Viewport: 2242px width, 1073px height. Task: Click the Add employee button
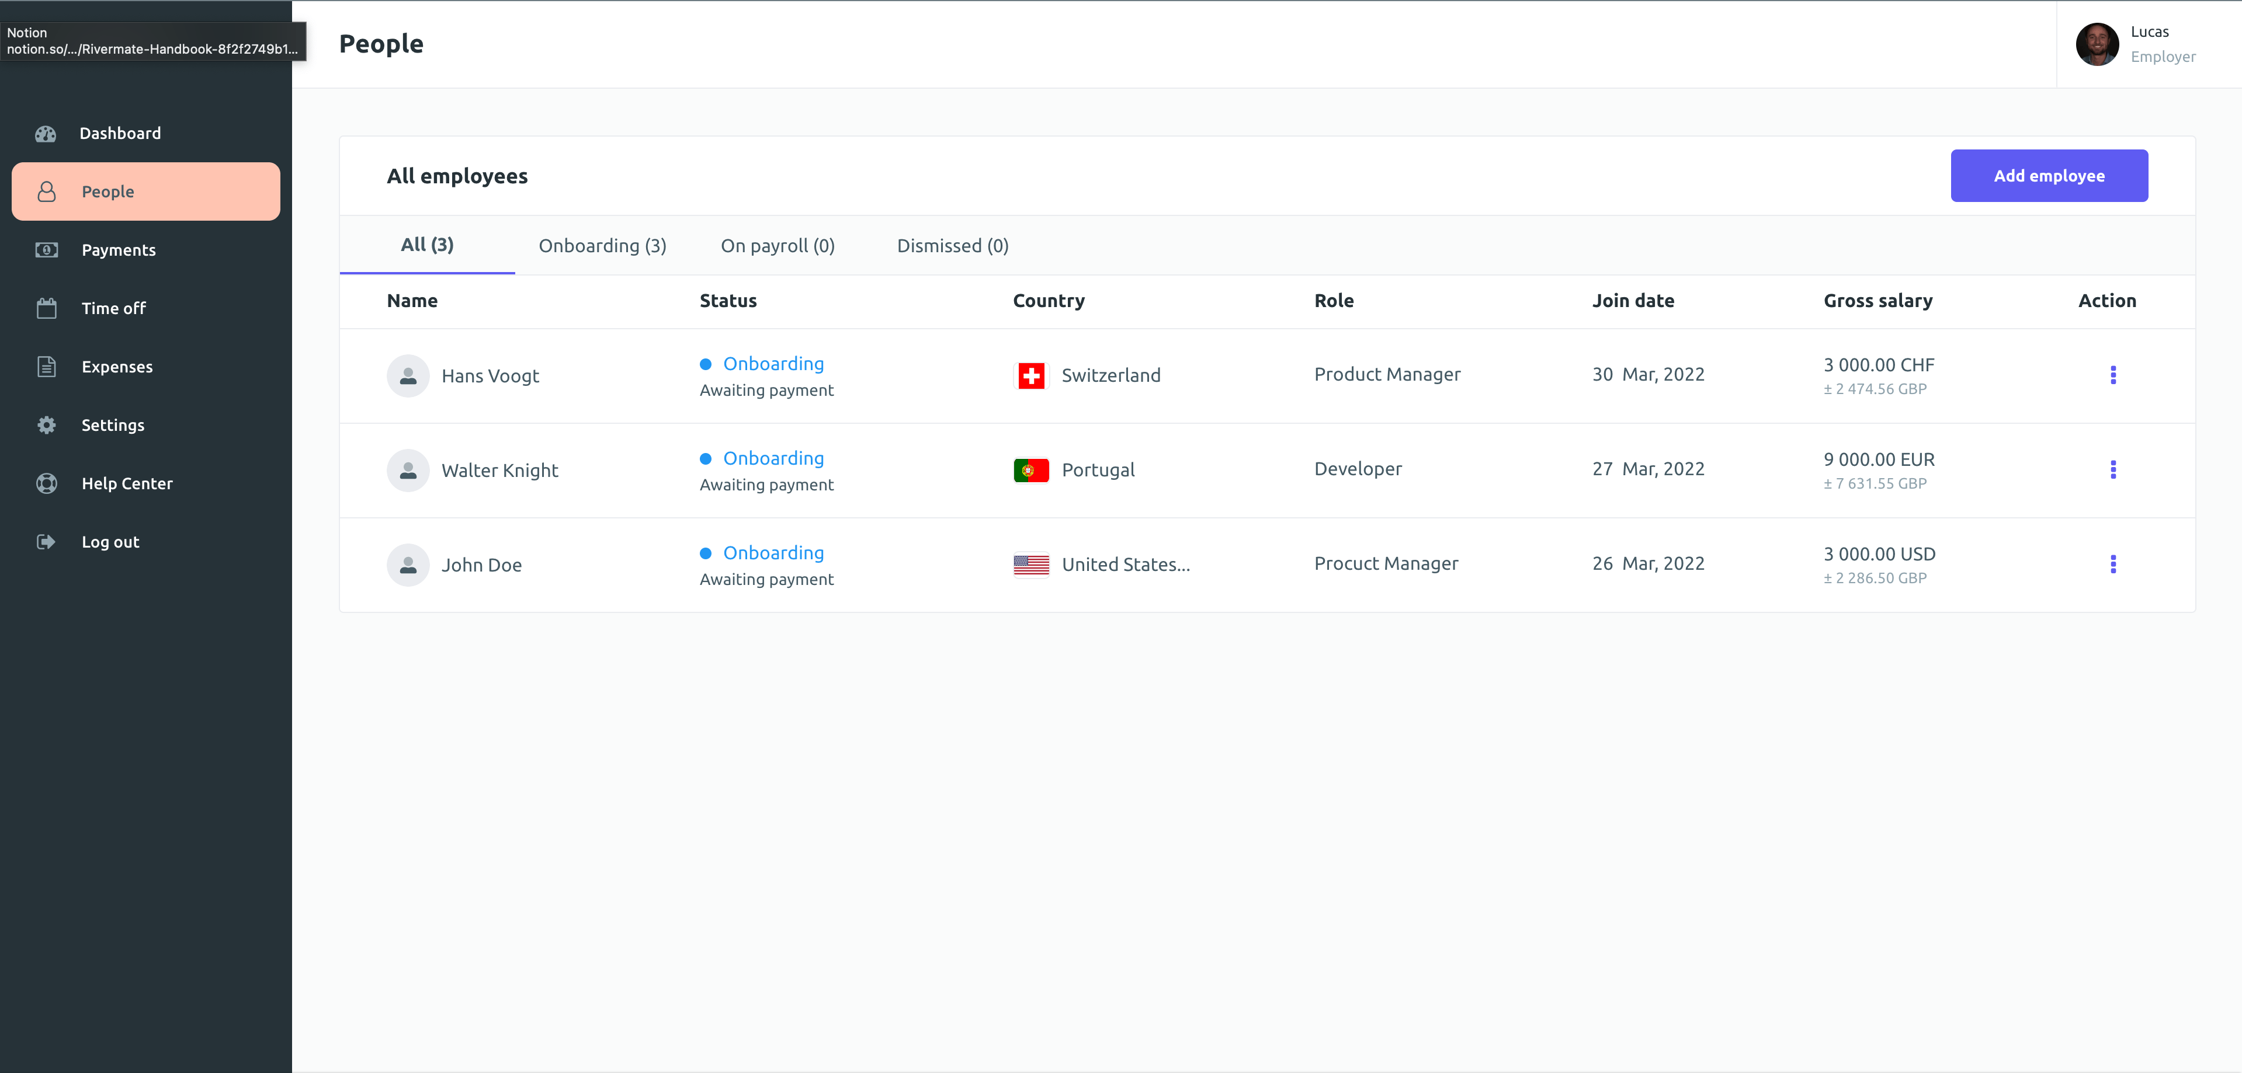point(2049,176)
